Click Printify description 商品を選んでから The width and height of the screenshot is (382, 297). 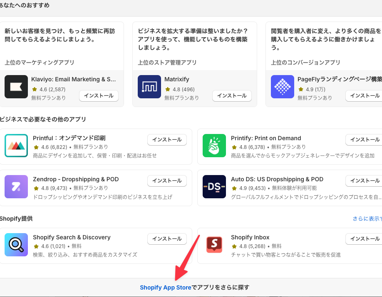[303, 156]
